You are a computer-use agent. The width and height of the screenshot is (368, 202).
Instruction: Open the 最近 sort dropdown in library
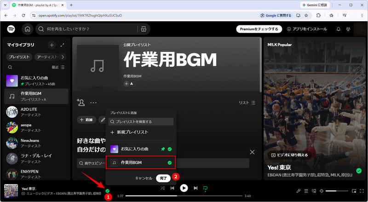pos(58,67)
